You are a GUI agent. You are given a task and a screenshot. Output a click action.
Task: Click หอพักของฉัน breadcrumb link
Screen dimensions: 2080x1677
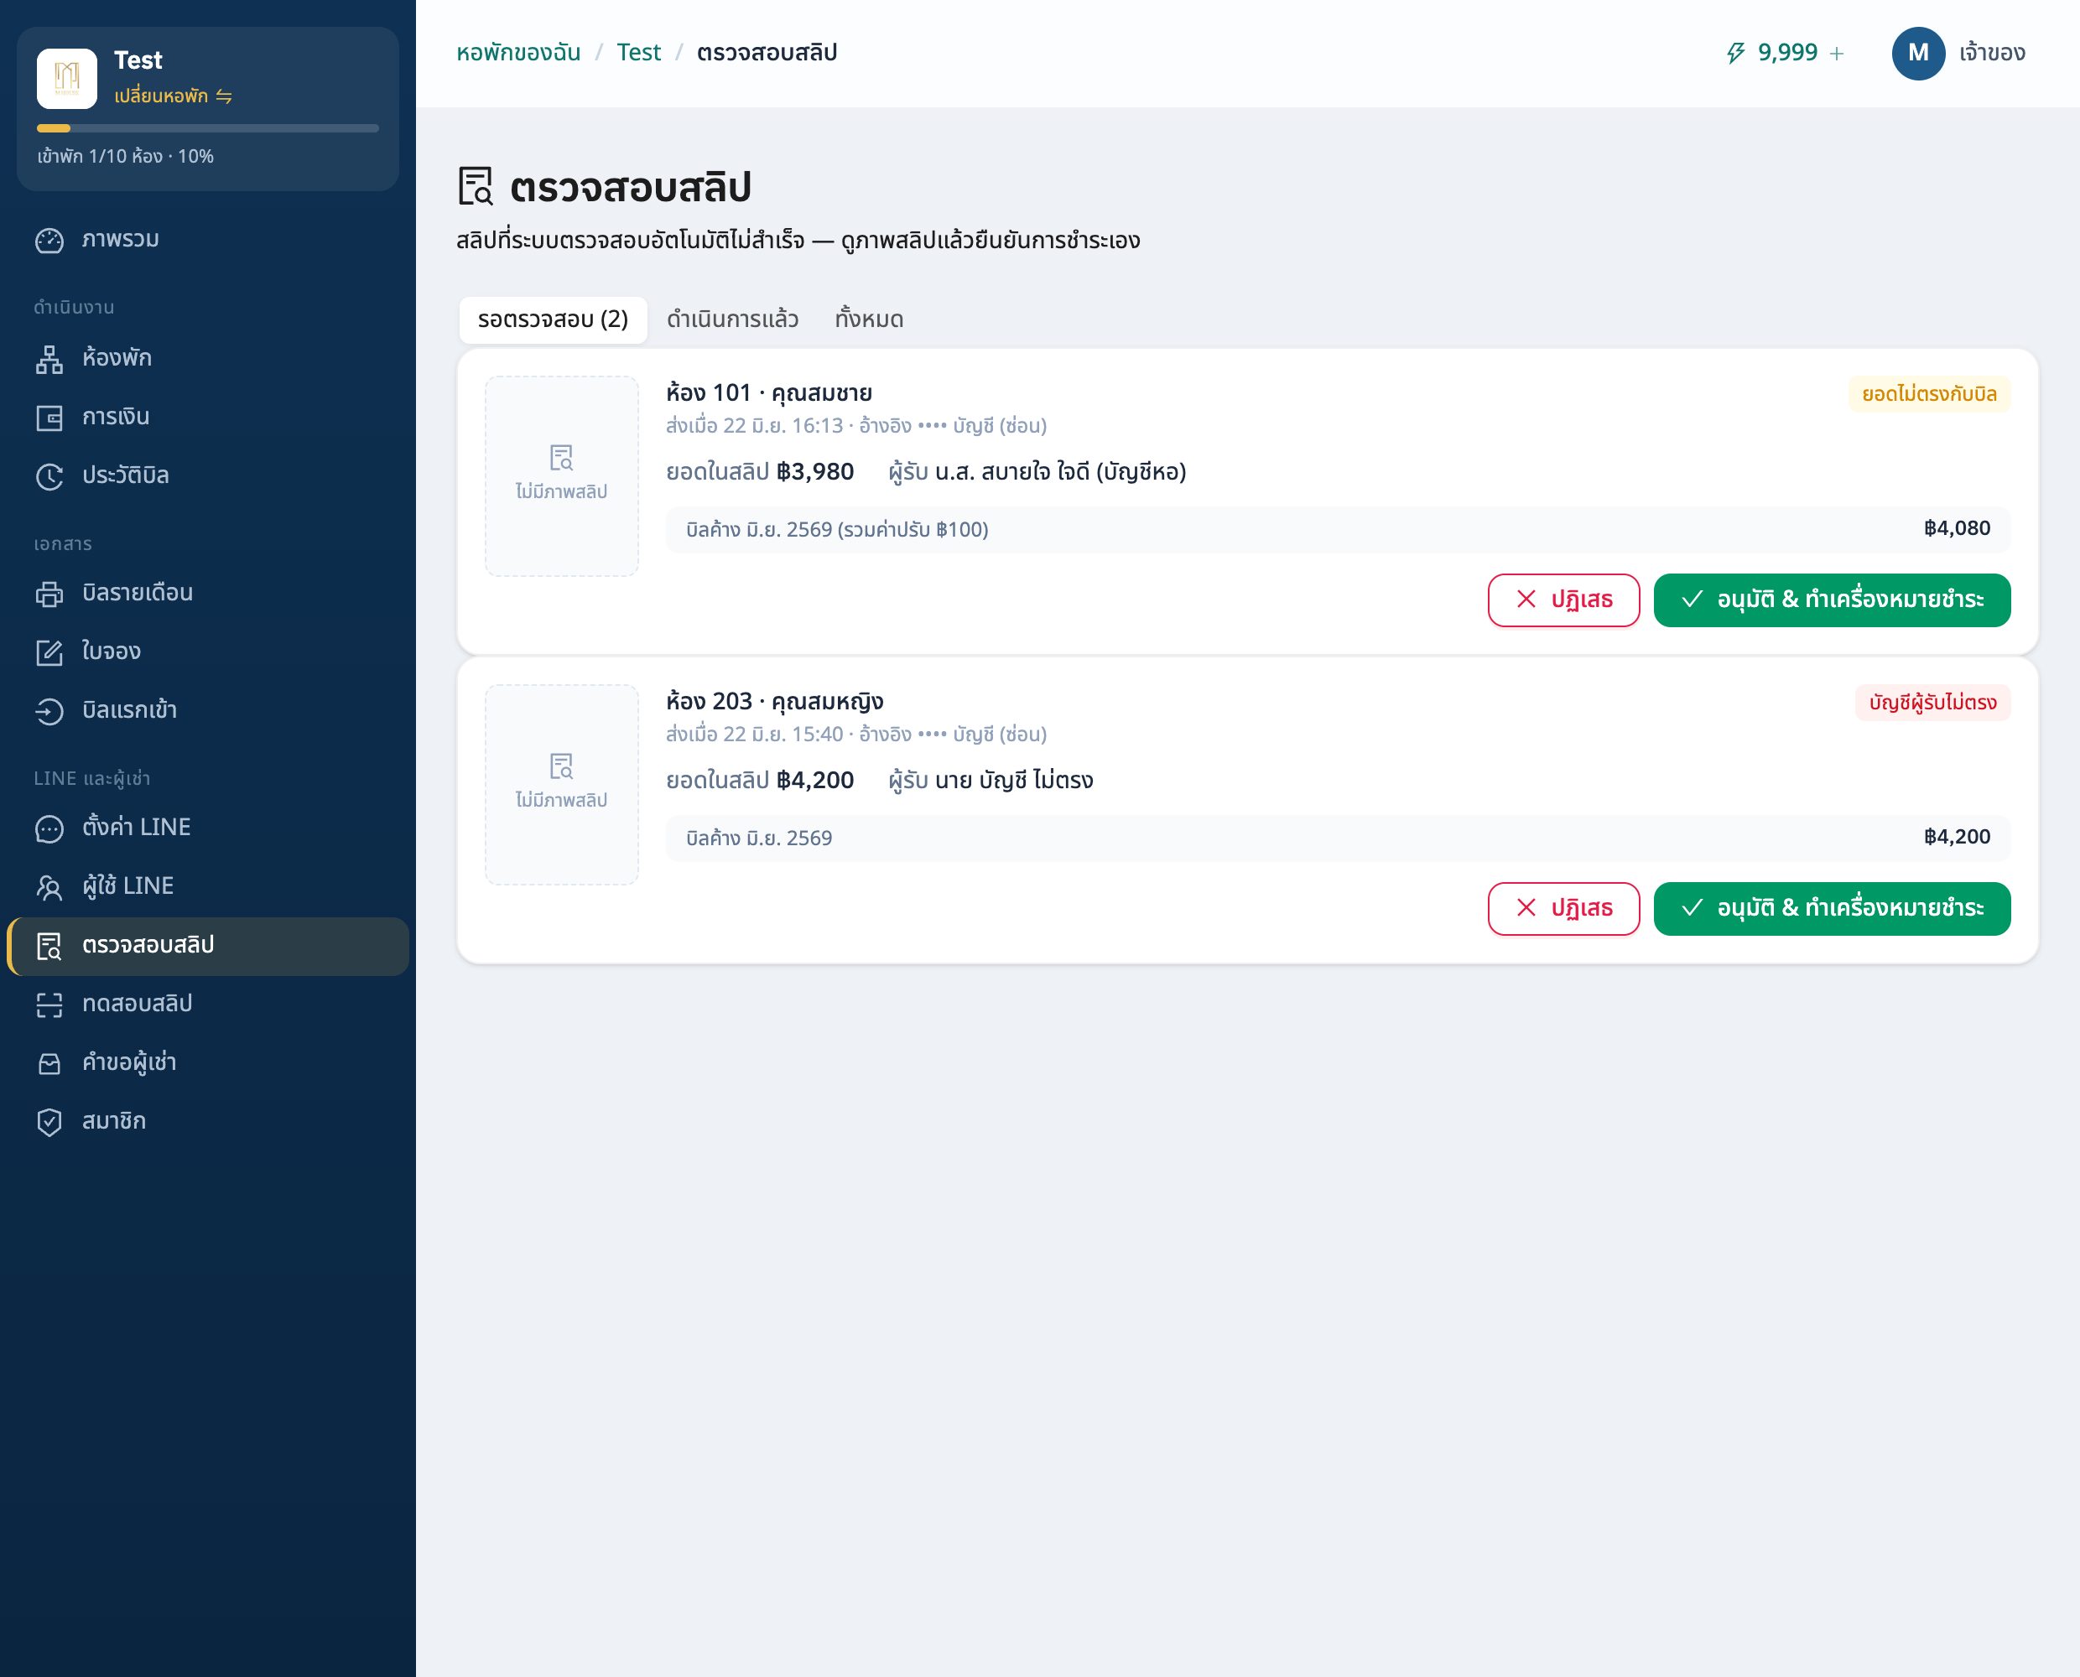pos(517,53)
